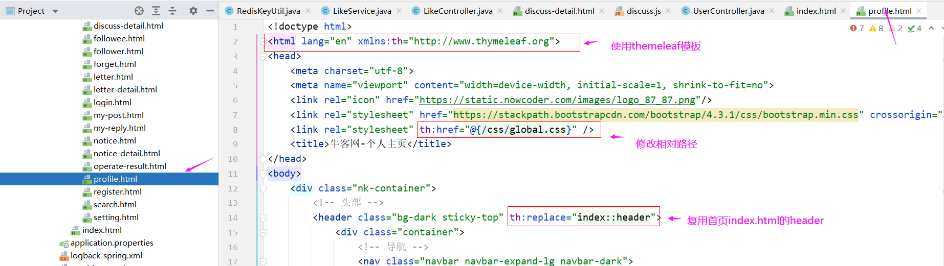Collapse the container div fold on line 15

[x=263, y=233]
